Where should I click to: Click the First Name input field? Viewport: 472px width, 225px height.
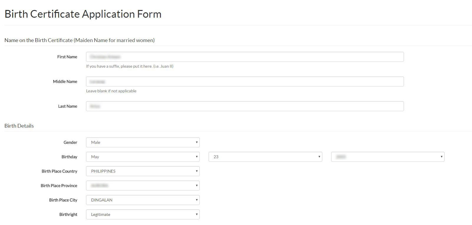click(245, 57)
